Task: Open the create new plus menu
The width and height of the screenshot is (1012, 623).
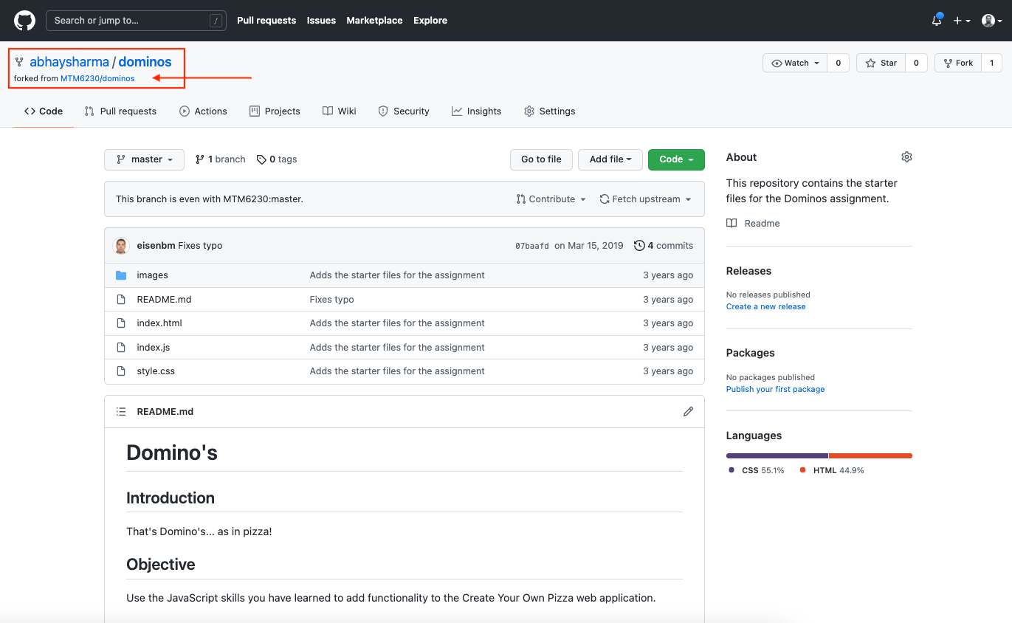Action: pyautogui.click(x=962, y=21)
